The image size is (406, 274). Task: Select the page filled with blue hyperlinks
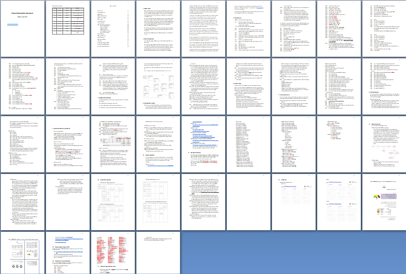click(x=203, y=144)
